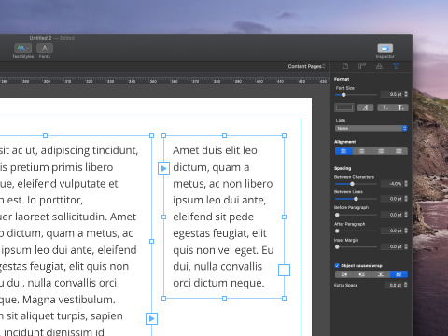Image resolution: width=448 pixels, height=336 pixels.
Task: Select the highlighted fourth wrap mode icon
Action: tap(399, 274)
